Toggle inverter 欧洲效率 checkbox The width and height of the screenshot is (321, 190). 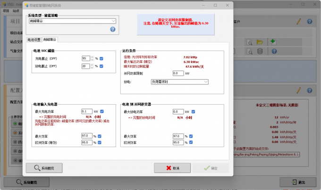pyautogui.click(x=191, y=142)
